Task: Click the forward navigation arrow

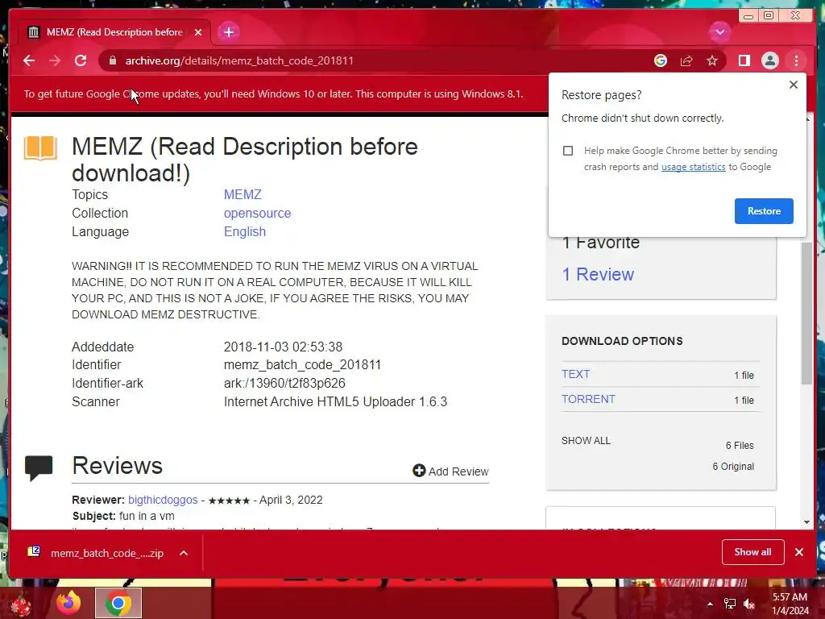Action: [55, 60]
